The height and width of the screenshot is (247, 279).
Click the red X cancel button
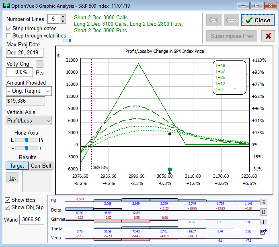[x=268, y=36]
